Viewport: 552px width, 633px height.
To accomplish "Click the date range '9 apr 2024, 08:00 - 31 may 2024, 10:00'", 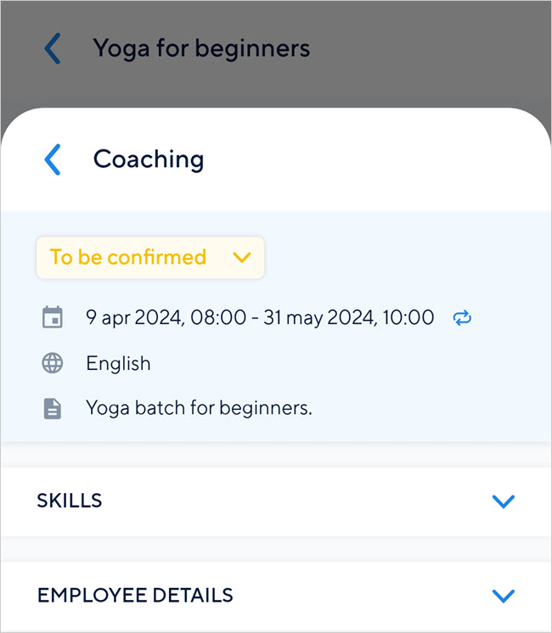I will click(260, 318).
